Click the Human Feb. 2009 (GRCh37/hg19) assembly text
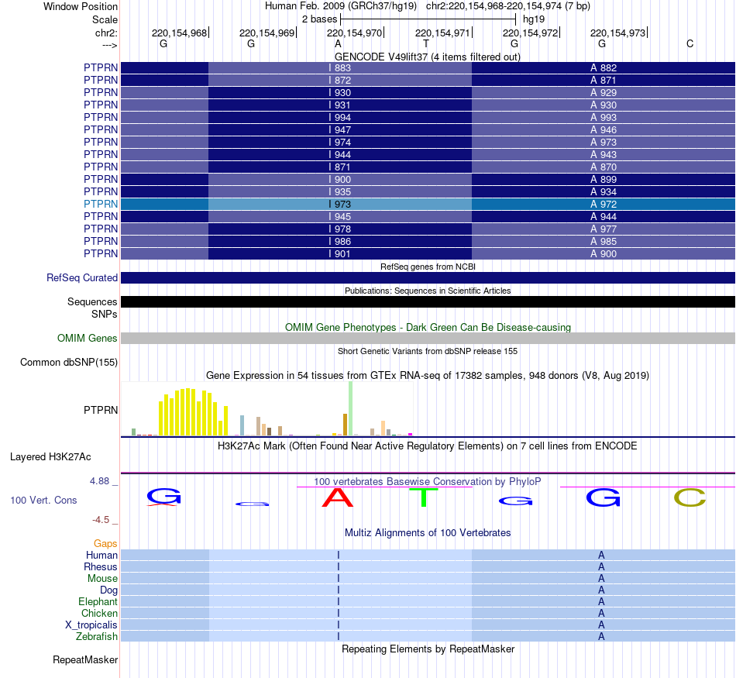The image size is (736, 678). [x=341, y=6]
